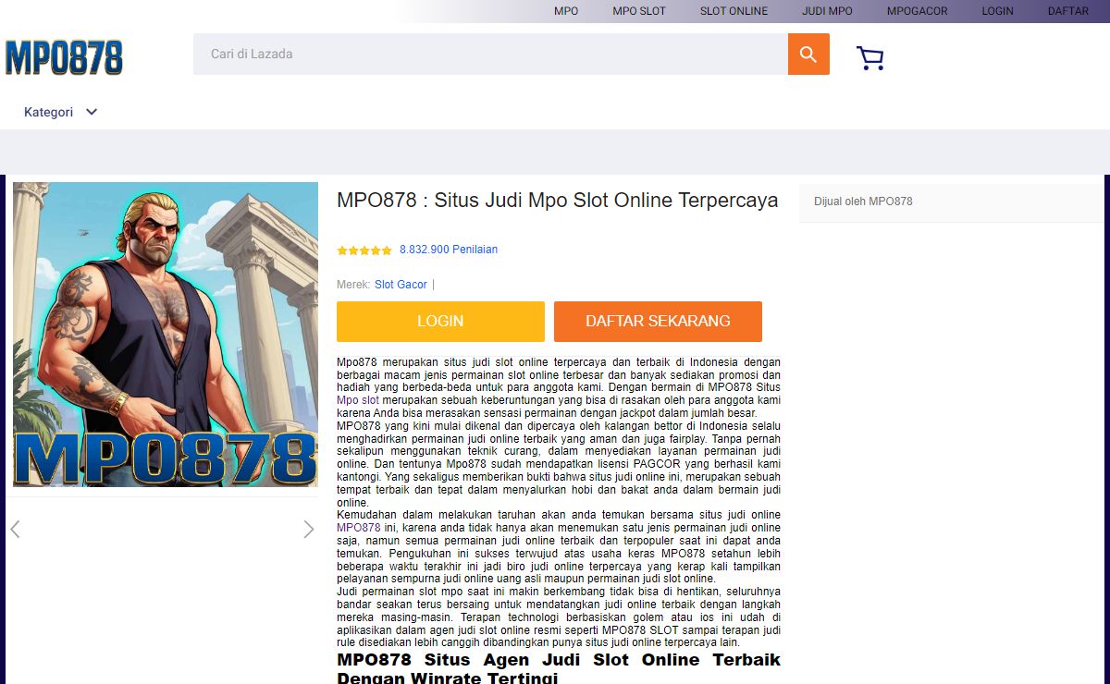Show next product image arrow
1110x684 pixels.
(x=309, y=529)
